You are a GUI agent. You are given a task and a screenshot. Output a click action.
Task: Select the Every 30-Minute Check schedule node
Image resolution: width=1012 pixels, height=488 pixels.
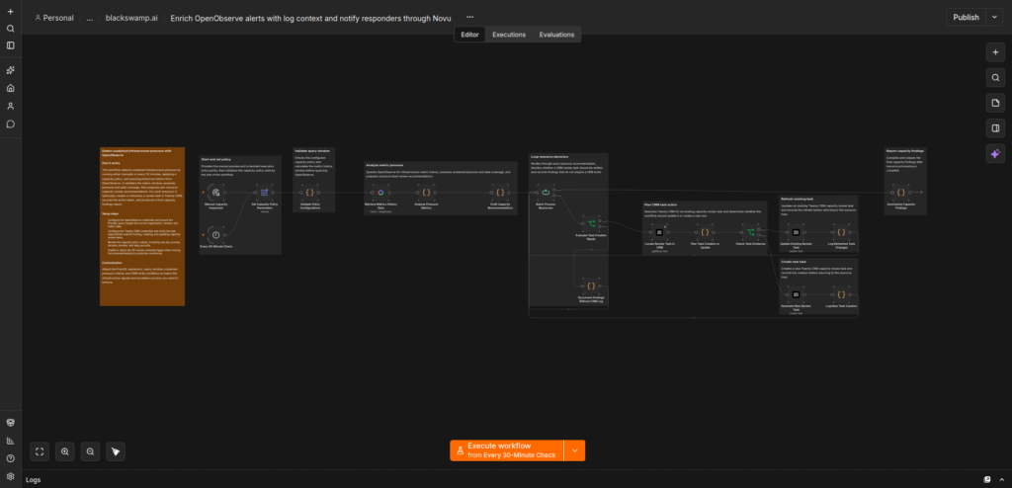click(215, 235)
